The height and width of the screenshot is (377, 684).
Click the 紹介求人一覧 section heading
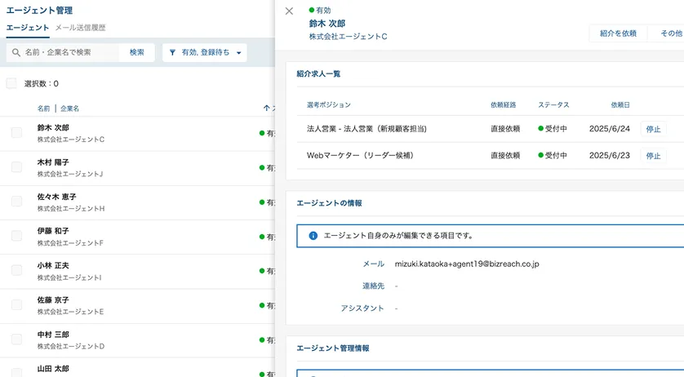318,73
